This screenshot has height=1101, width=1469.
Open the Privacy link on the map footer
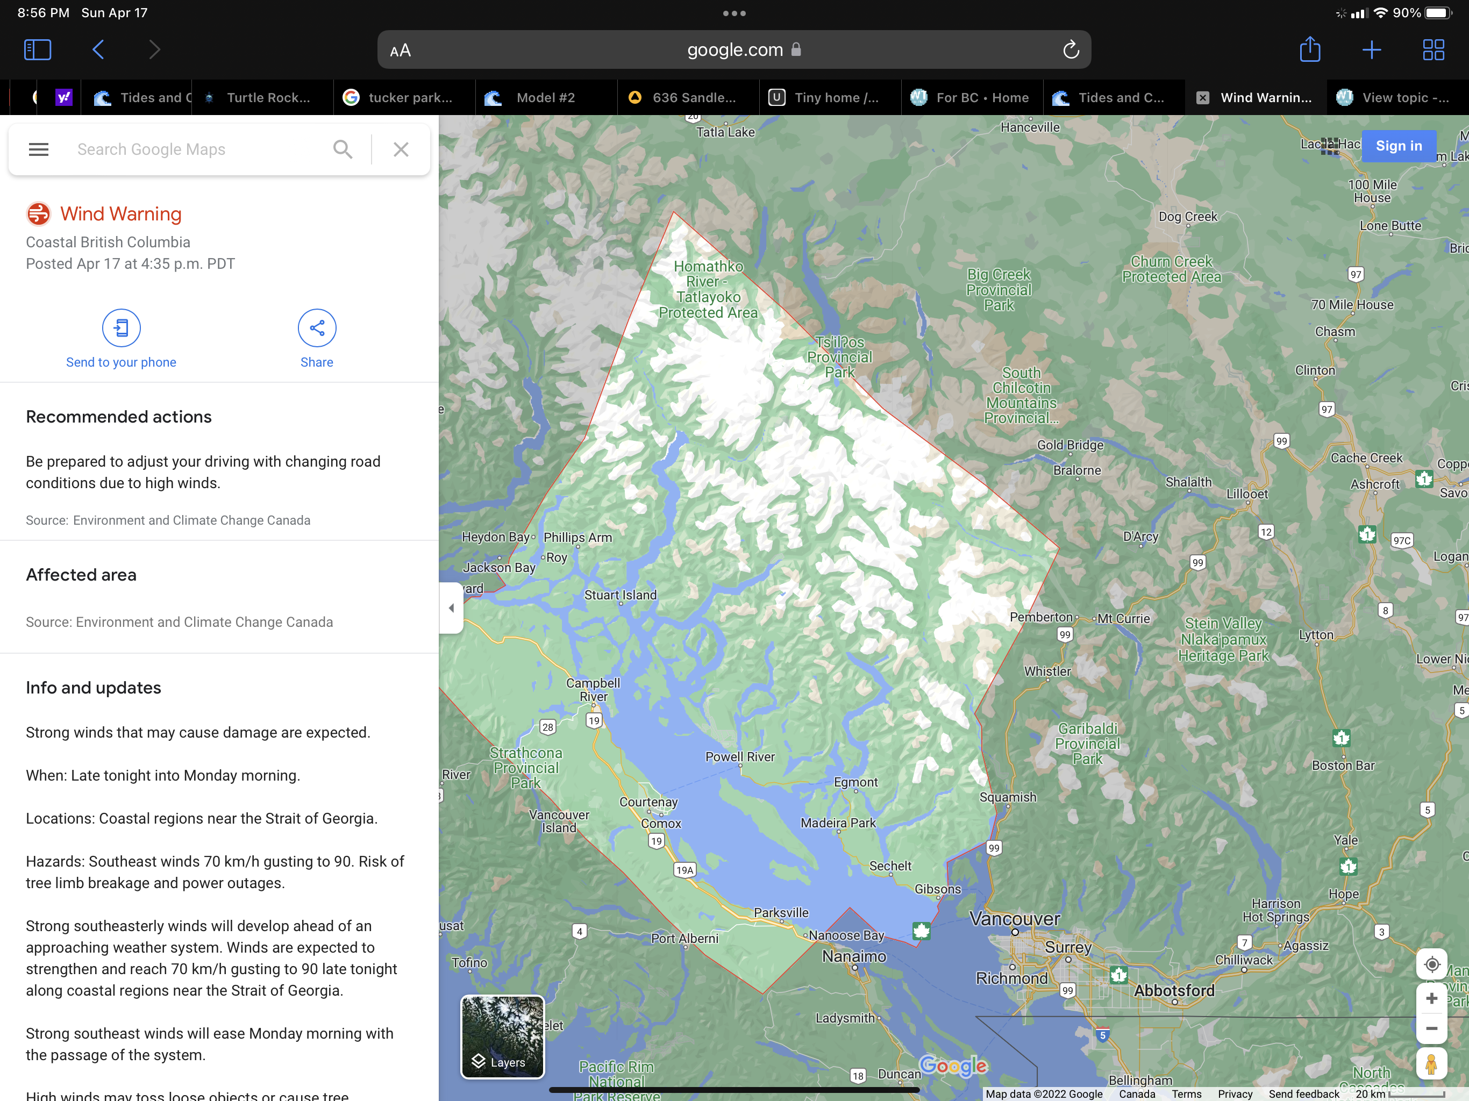[x=1235, y=1093]
